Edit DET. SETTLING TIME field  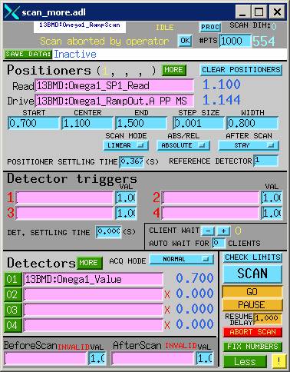pos(109,232)
